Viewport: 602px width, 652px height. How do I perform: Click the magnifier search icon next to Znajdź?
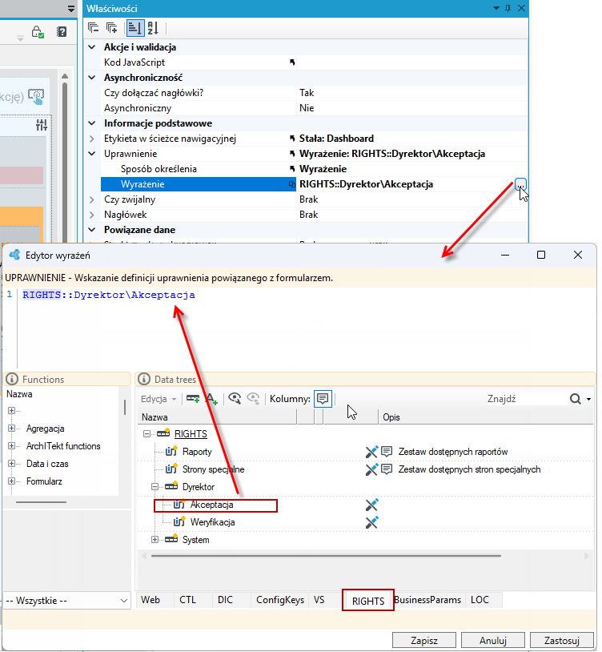[x=576, y=399]
